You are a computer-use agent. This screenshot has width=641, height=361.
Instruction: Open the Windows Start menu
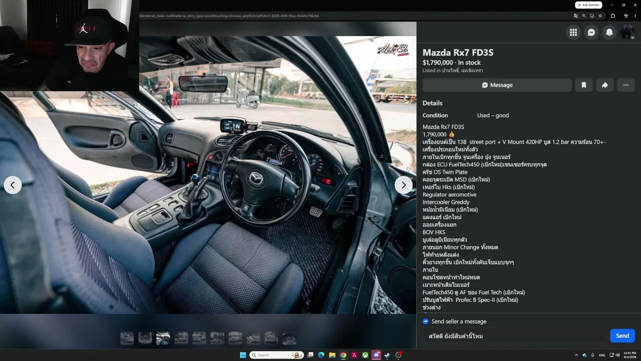point(243,355)
